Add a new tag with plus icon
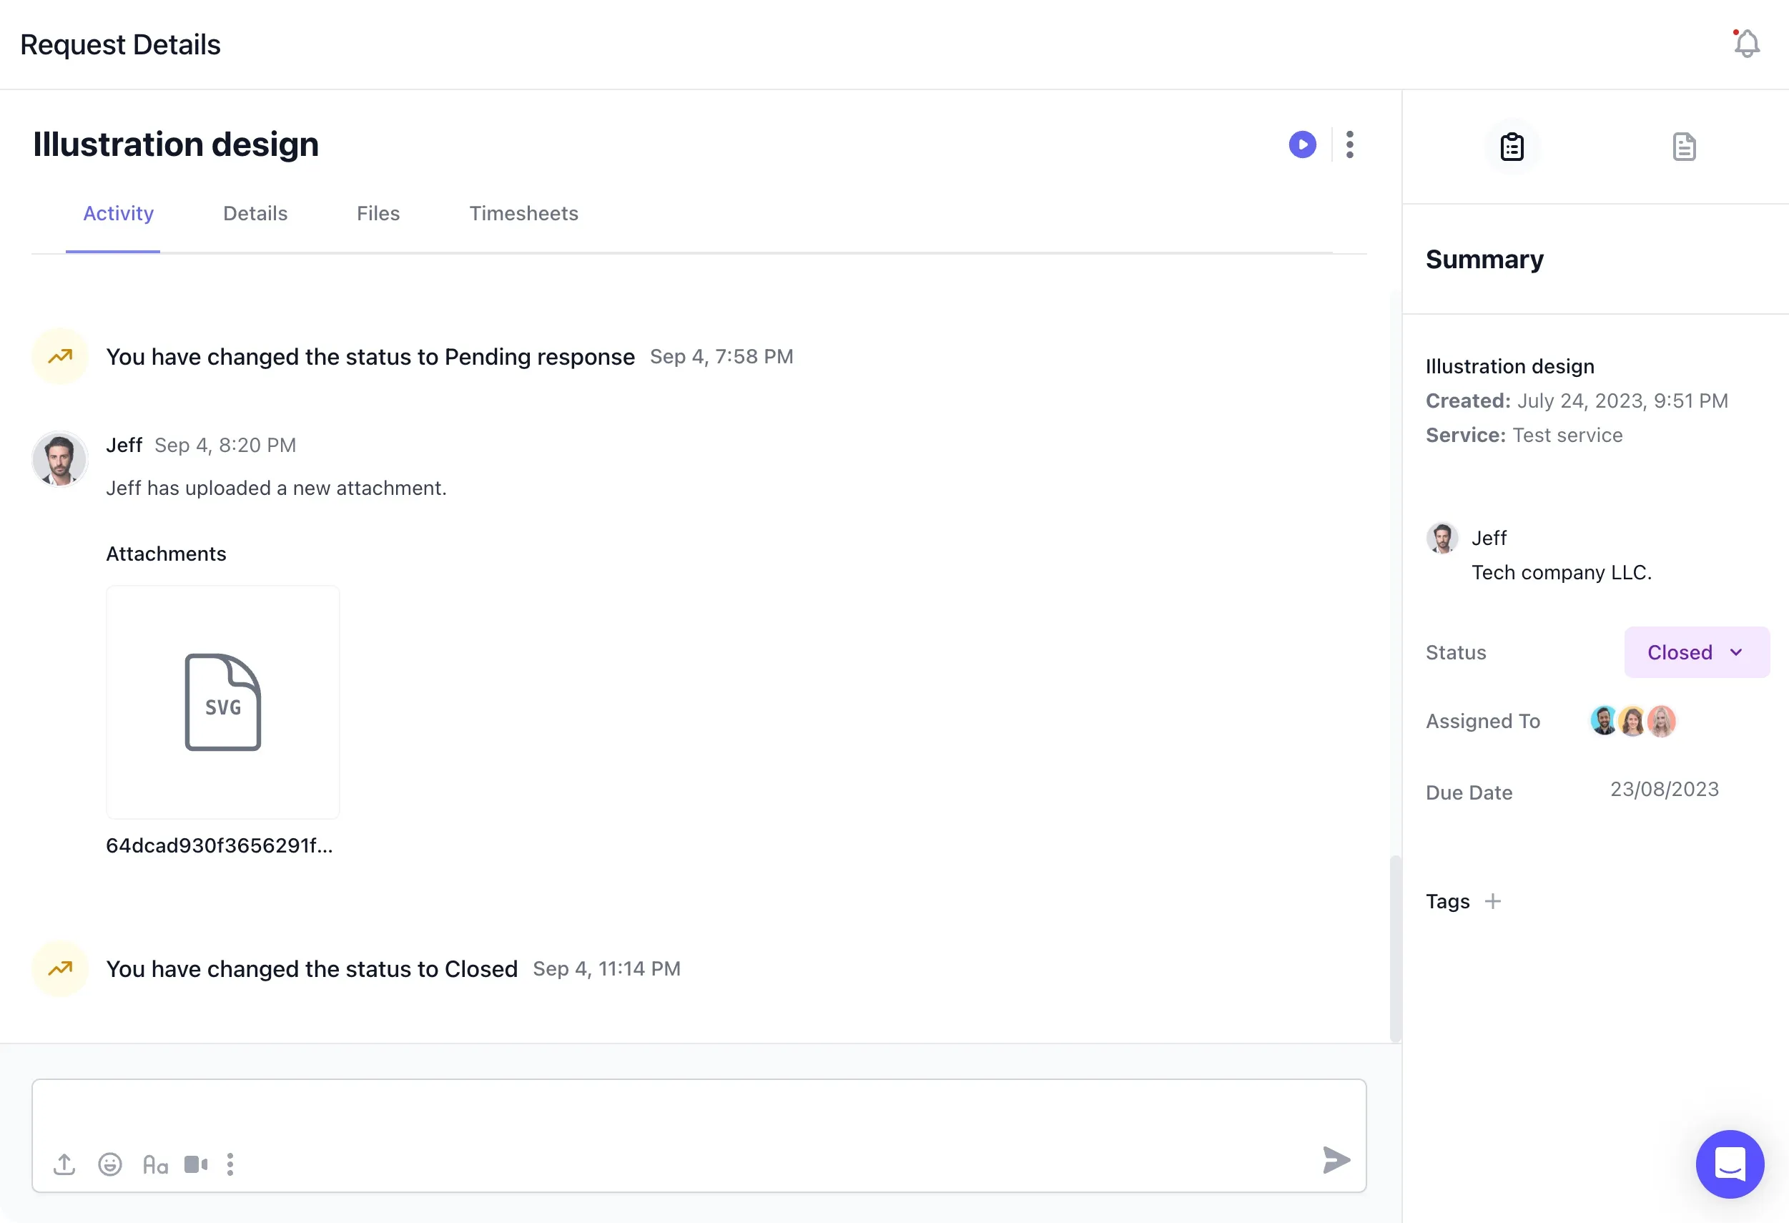 1493,901
